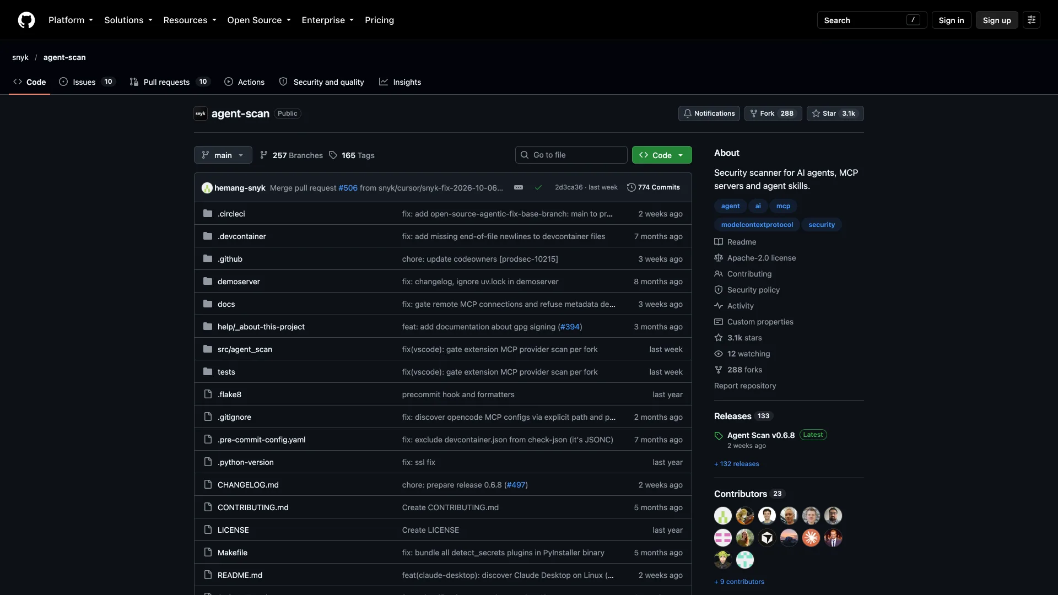Open the Apache-2.0 license link
The height and width of the screenshot is (595, 1058).
[755, 258]
